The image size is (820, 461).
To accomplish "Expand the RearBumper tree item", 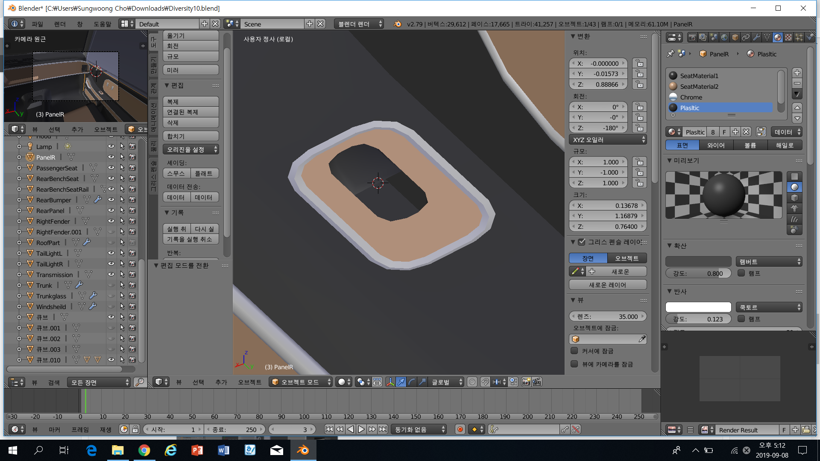I will 19,200.
